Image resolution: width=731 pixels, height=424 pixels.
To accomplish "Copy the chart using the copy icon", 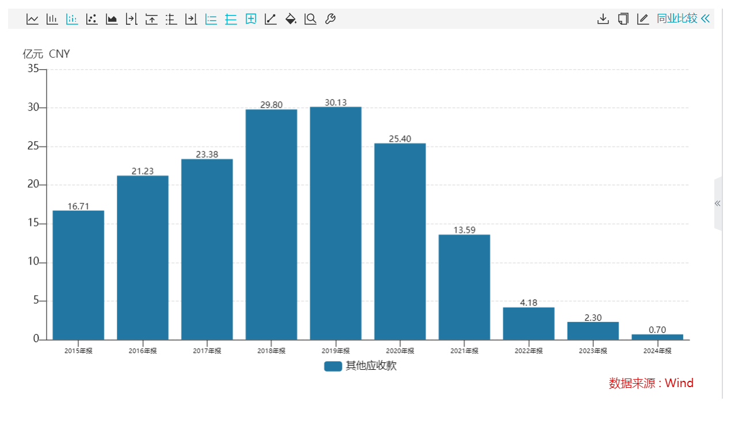I will click(623, 19).
